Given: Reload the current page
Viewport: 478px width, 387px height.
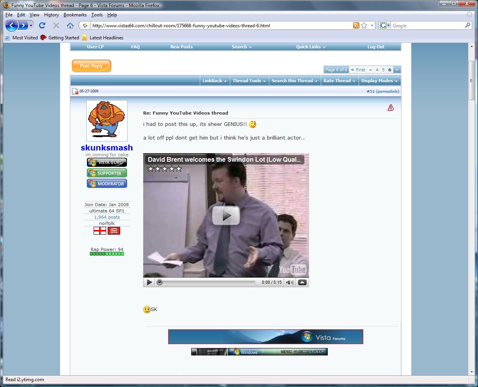Looking at the screenshot, I should click(42, 25).
